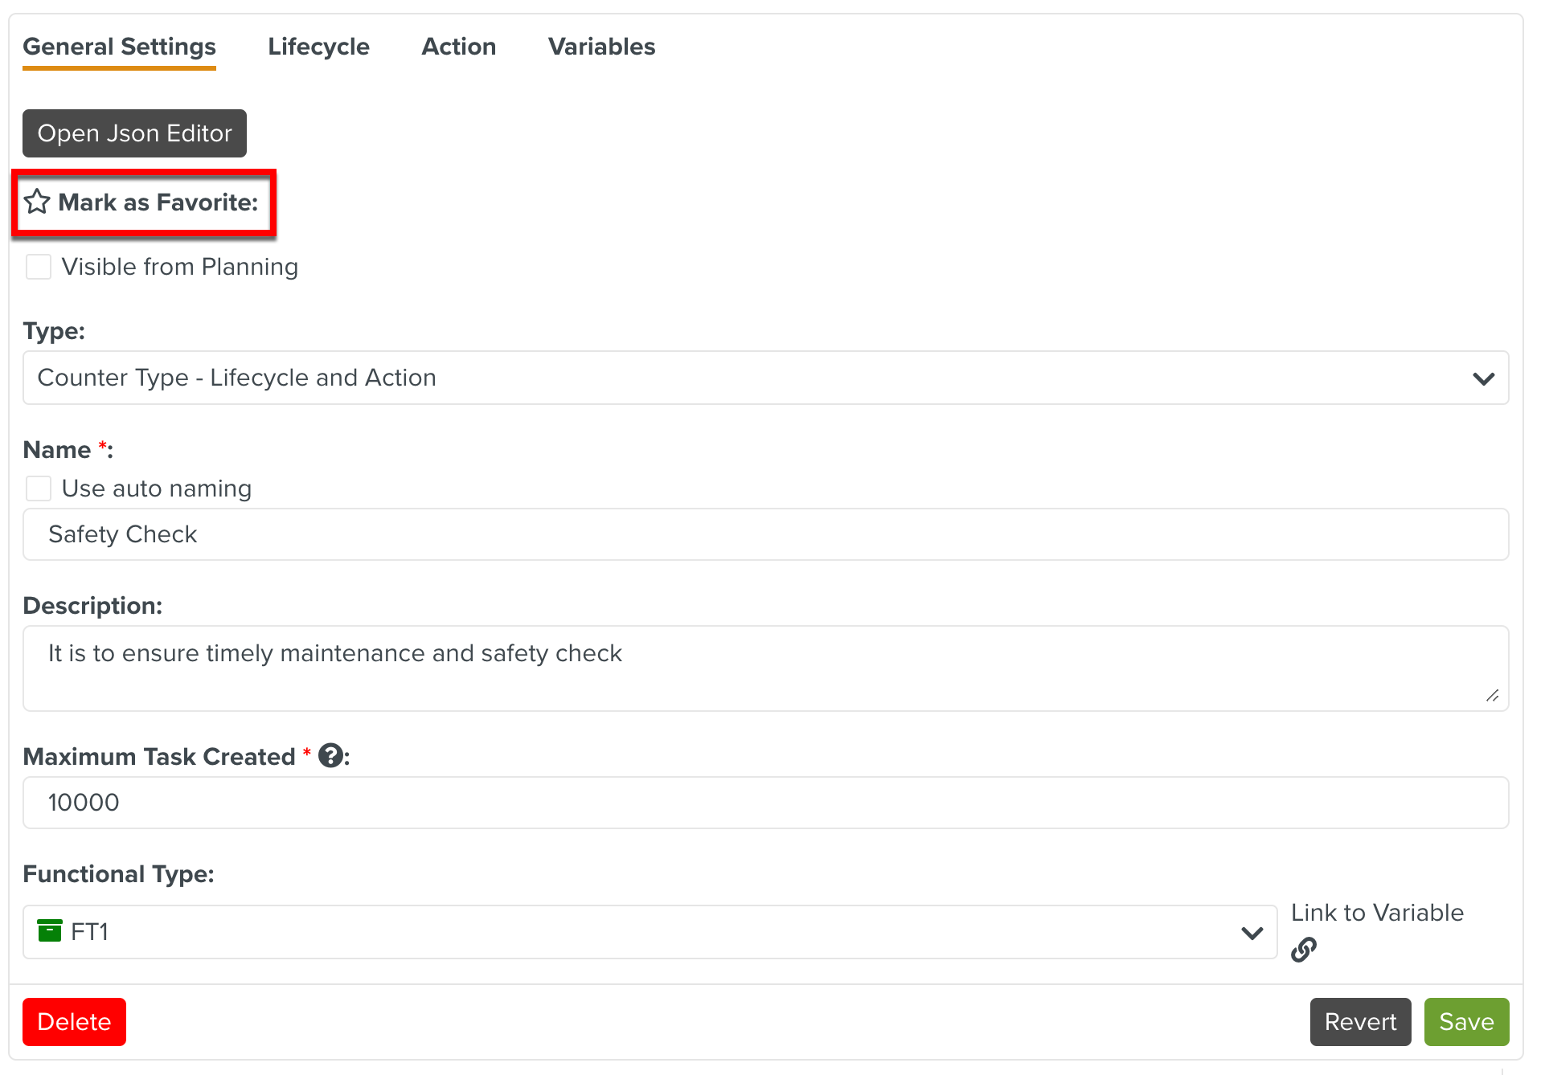Click the green FT1 archive box icon
Viewport: 1545px width, 1075px height.
(50, 931)
